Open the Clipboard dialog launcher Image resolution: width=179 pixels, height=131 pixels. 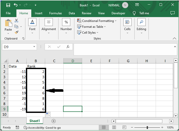[x=23, y=38]
